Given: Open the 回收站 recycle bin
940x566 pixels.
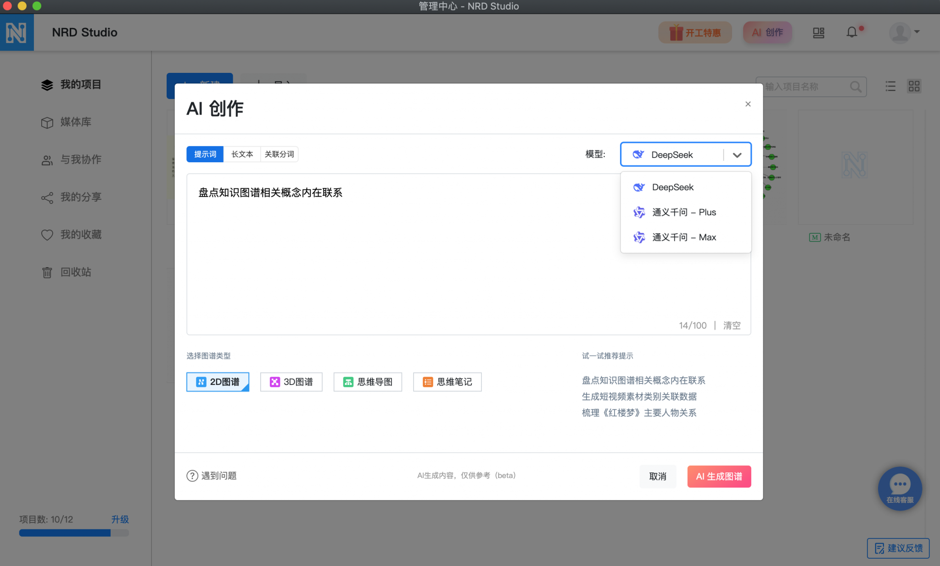Looking at the screenshot, I should (76, 272).
